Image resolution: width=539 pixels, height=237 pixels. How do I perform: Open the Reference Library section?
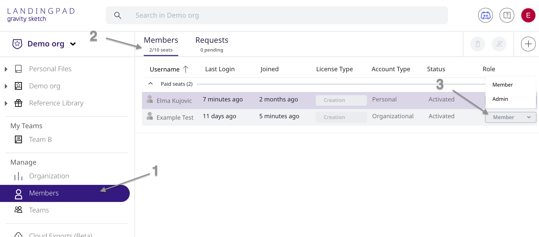56,103
